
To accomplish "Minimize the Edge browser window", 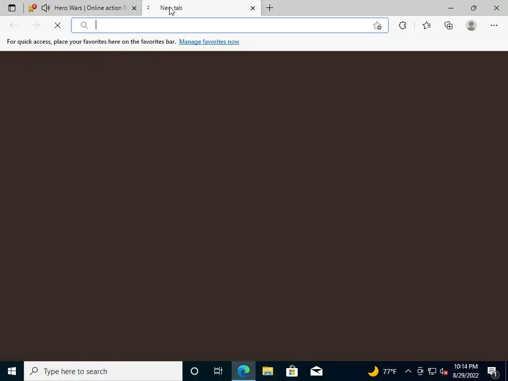I will tap(450, 8).
